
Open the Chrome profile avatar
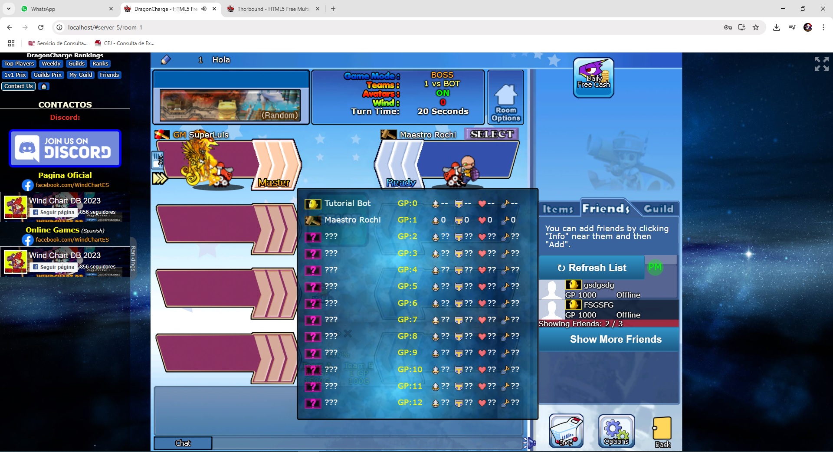tap(808, 27)
